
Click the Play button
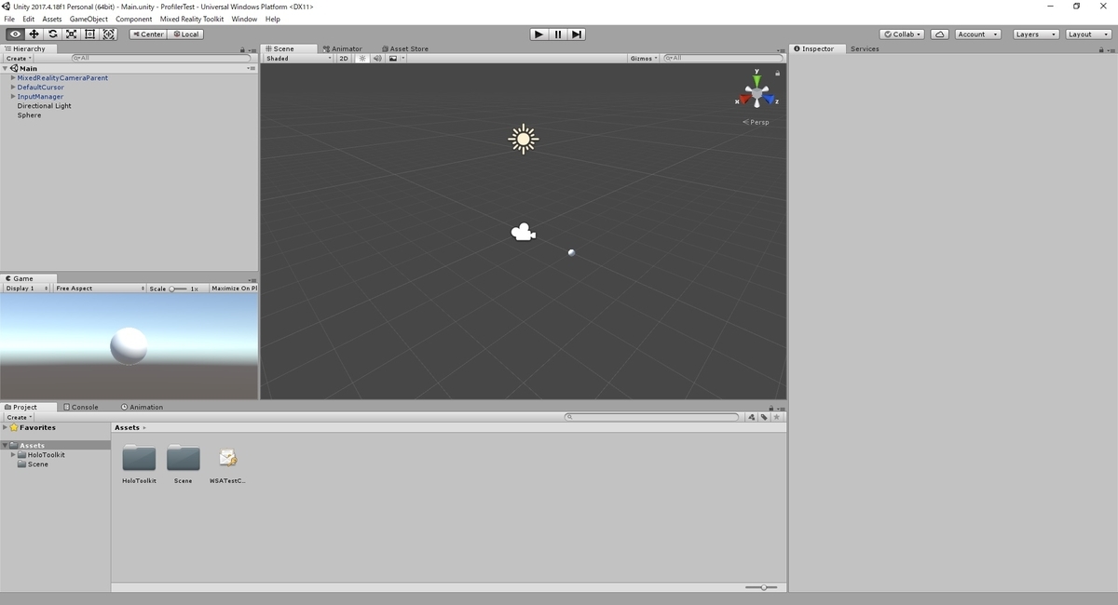point(539,34)
